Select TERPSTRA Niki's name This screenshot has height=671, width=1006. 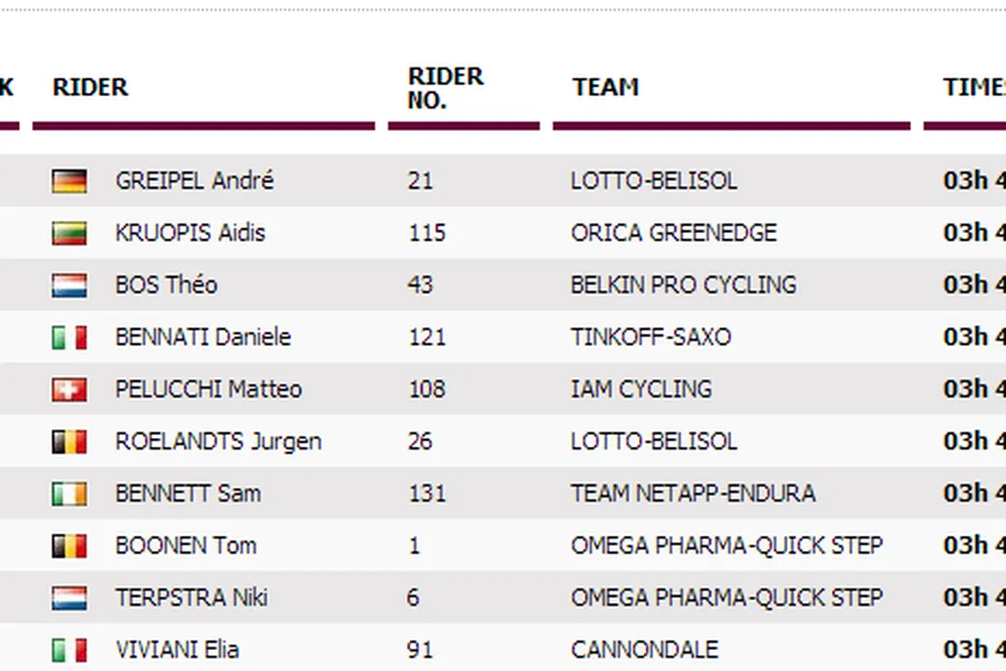point(192,597)
